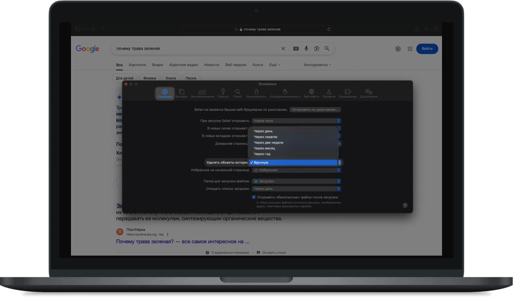513x298 pixels.
Task: Open the Конфиденциальность settings tab
Action: (285, 93)
